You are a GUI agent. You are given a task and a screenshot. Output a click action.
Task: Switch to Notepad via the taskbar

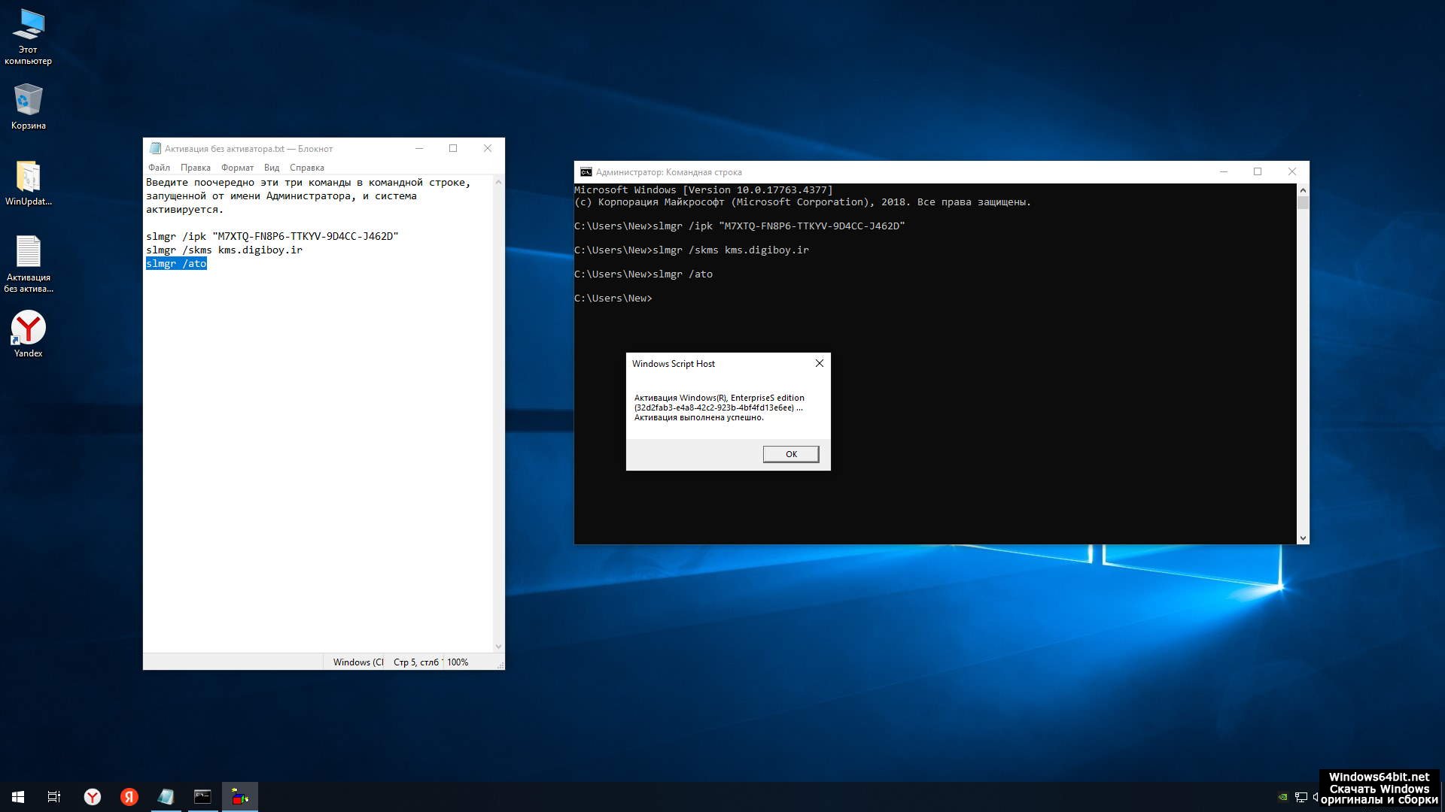166,796
